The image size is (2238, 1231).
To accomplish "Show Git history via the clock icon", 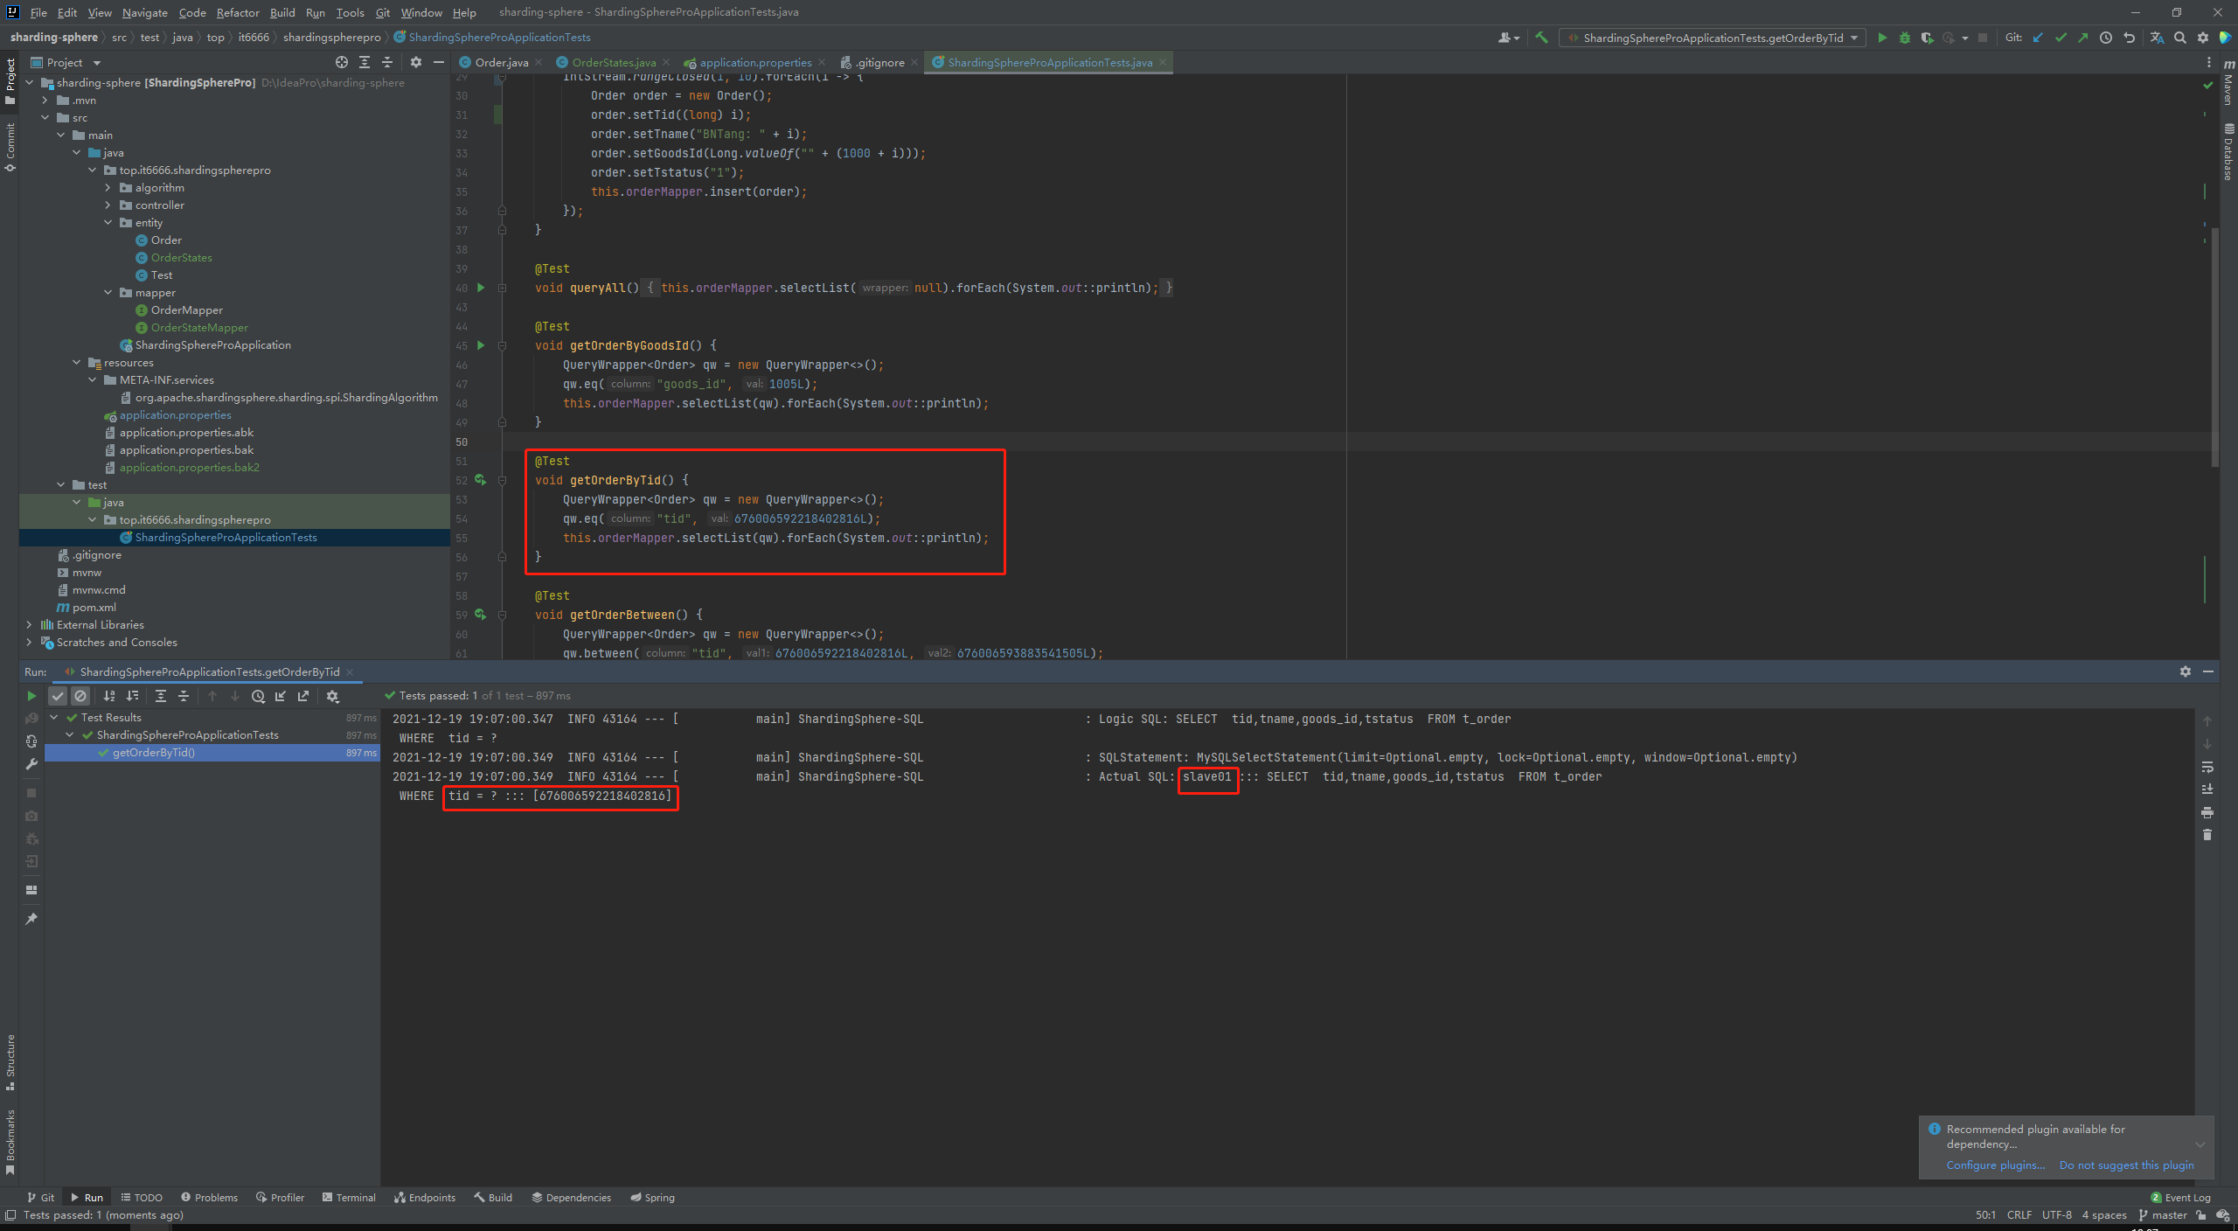I will pyautogui.click(x=2106, y=38).
